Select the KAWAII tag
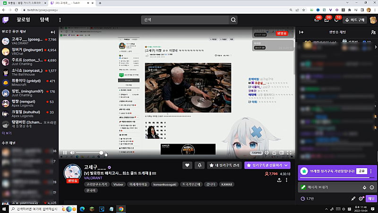Screen dimensions: 378x213 point(227,184)
